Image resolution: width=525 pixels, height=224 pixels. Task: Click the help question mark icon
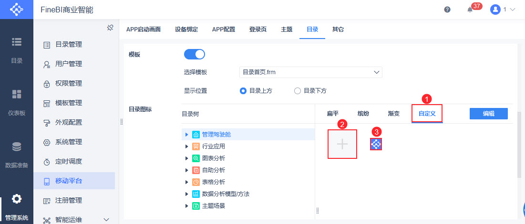pos(447,10)
